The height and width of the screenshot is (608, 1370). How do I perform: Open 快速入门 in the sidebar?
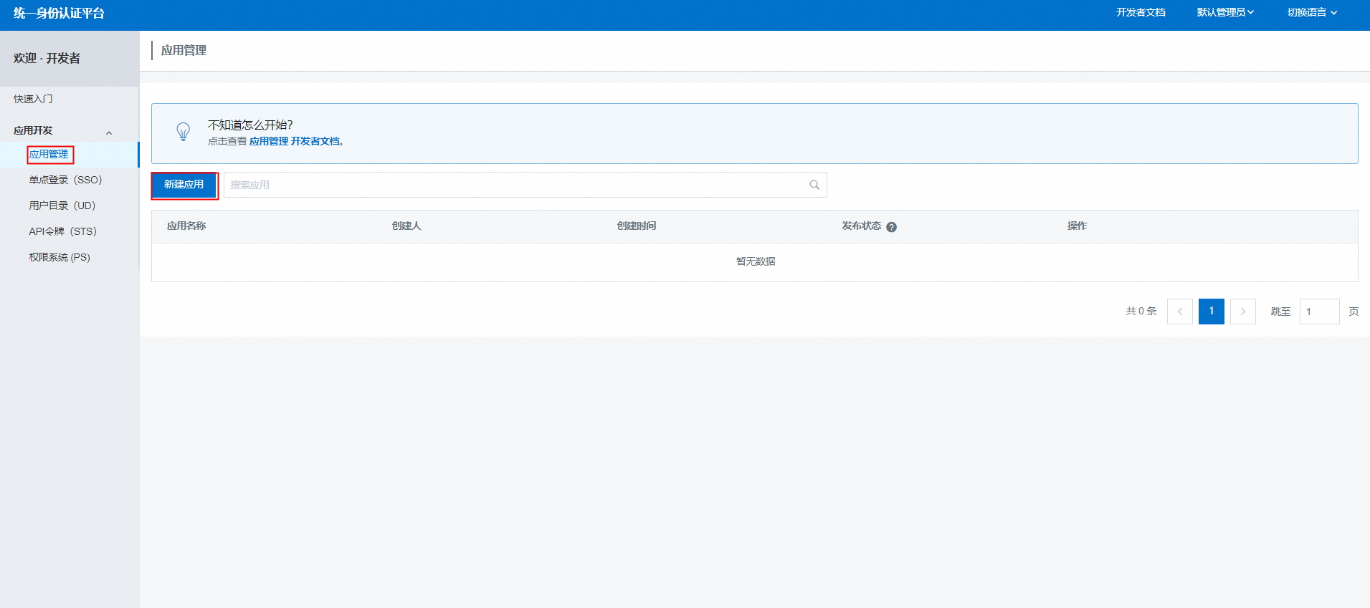tap(33, 99)
